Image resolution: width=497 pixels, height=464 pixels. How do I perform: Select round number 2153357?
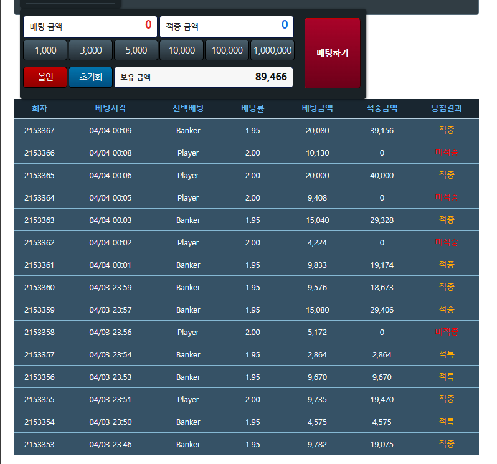point(39,355)
